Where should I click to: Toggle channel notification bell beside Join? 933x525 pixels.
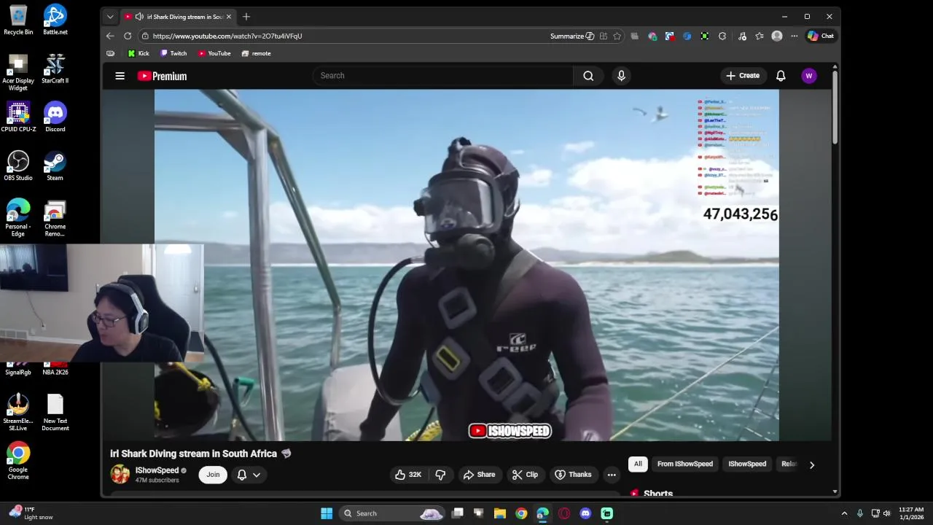pyautogui.click(x=242, y=475)
